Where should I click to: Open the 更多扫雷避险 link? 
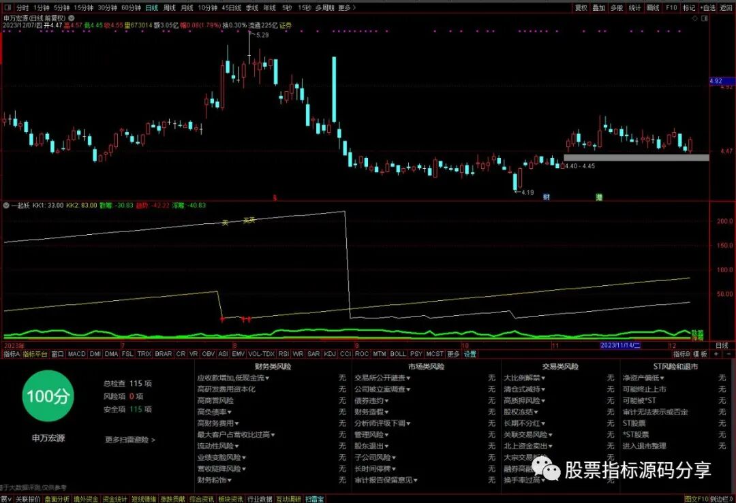130,440
